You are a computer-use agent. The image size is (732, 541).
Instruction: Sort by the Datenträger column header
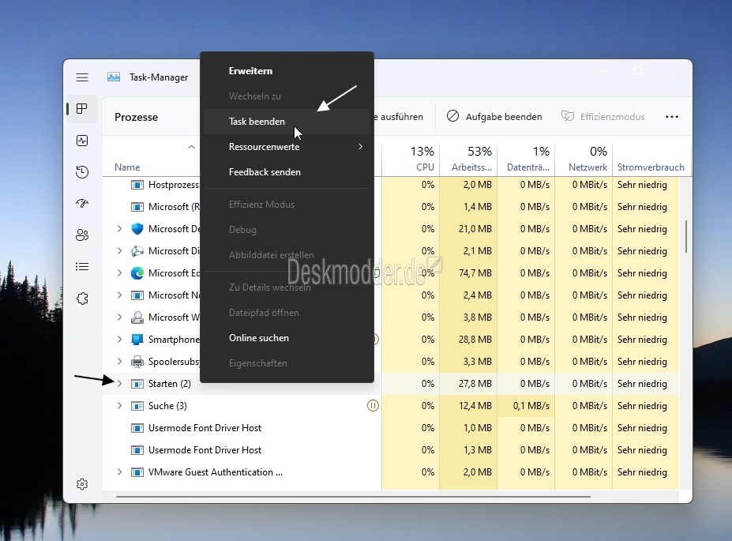[526, 159]
